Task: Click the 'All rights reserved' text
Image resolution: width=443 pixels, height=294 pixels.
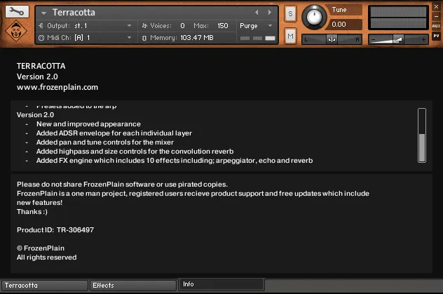Action: point(47,258)
